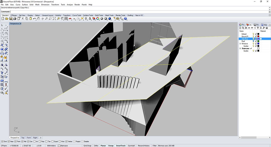Click the four-viewport layout grid icon

pos(66,19)
